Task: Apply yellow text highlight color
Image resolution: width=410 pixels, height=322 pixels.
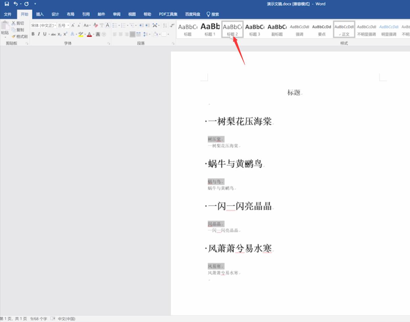Action: click(x=81, y=34)
